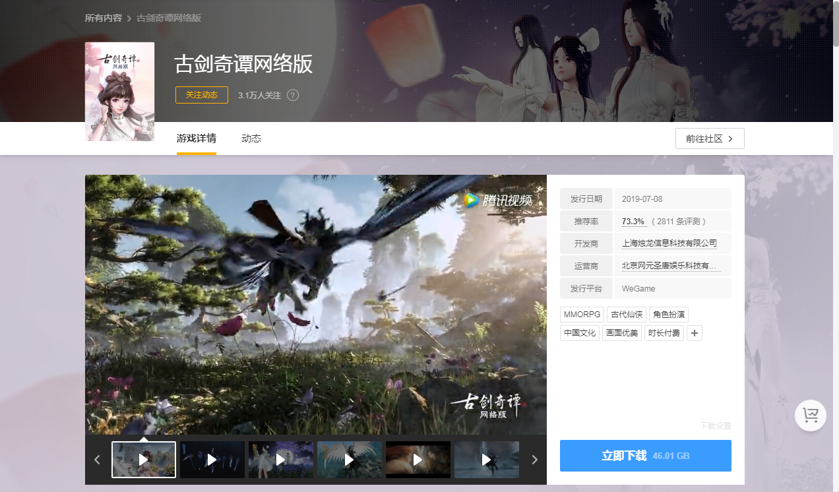Open the shopping cart icon
This screenshot has width=839, height=492.
click(811, 415)
